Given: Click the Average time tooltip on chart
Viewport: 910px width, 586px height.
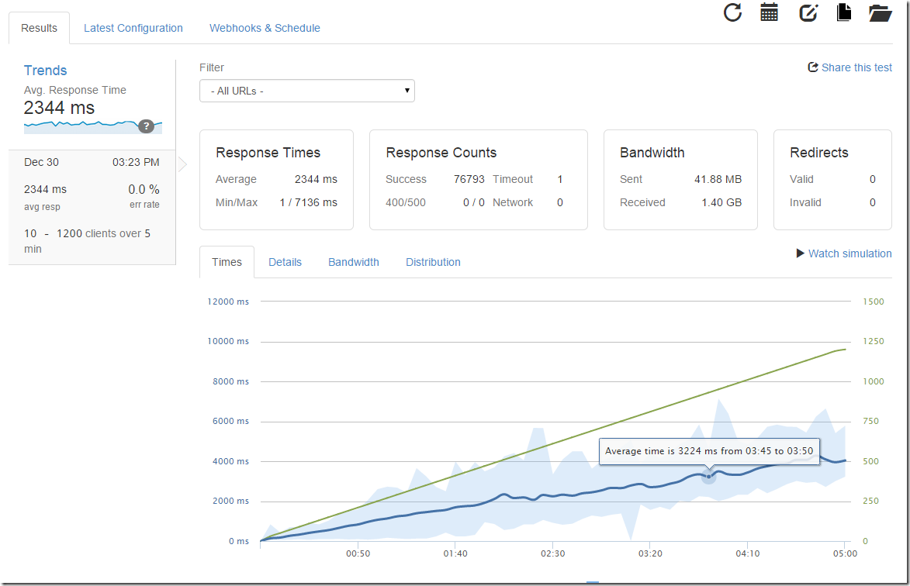Looking at the screenshot, I should 709,451.
